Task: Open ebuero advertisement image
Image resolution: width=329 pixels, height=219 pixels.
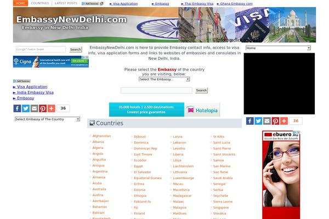Action: point(281,175)
